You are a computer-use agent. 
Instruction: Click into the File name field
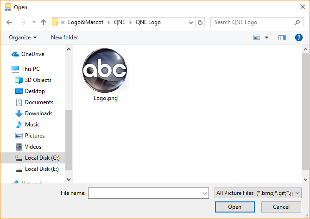[148, 193]
